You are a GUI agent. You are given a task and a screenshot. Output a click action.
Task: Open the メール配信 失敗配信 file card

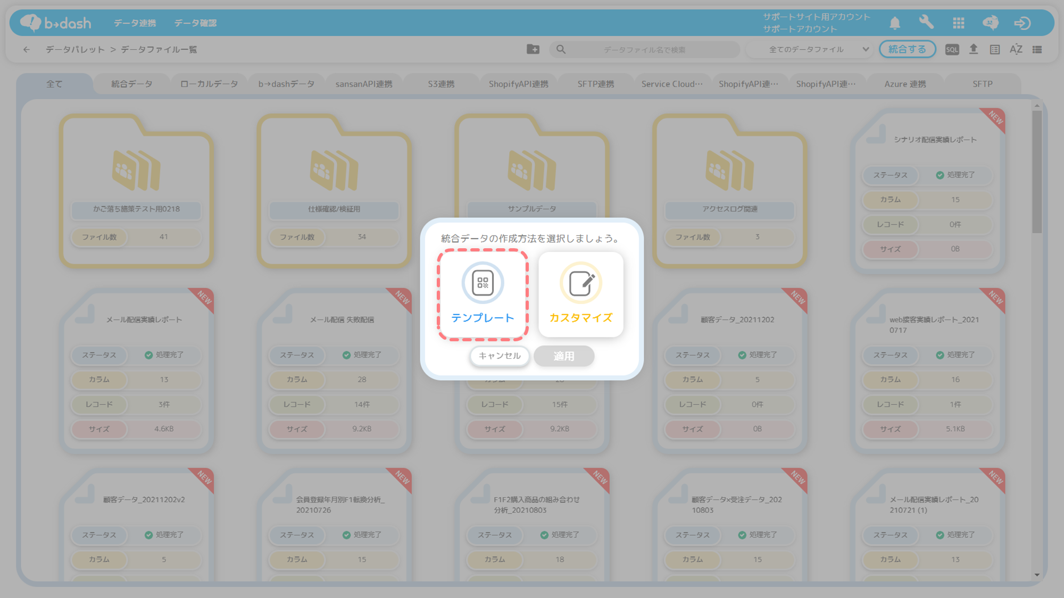(334, 371)
